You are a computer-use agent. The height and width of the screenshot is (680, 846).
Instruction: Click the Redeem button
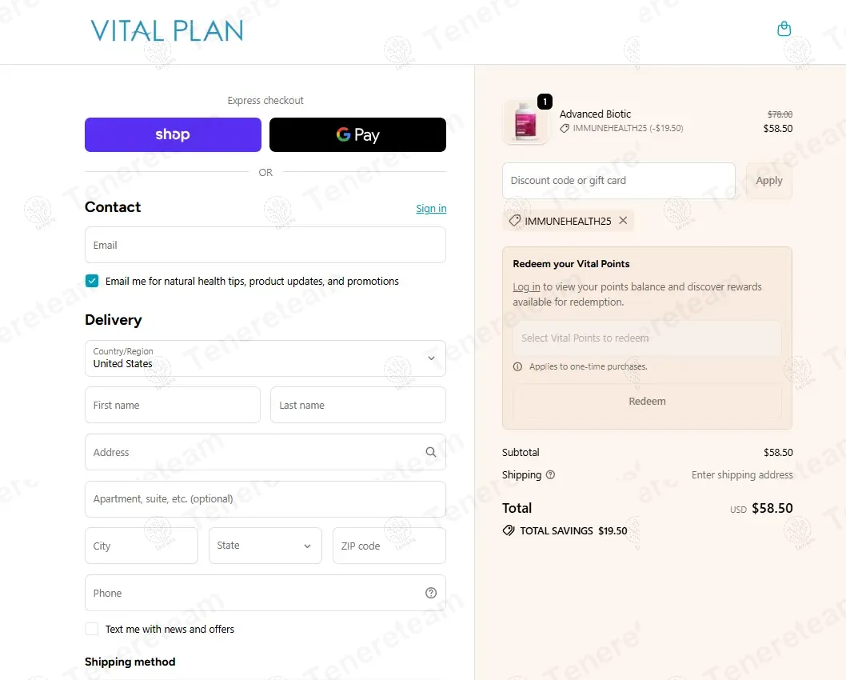click(x=647, y=402)
